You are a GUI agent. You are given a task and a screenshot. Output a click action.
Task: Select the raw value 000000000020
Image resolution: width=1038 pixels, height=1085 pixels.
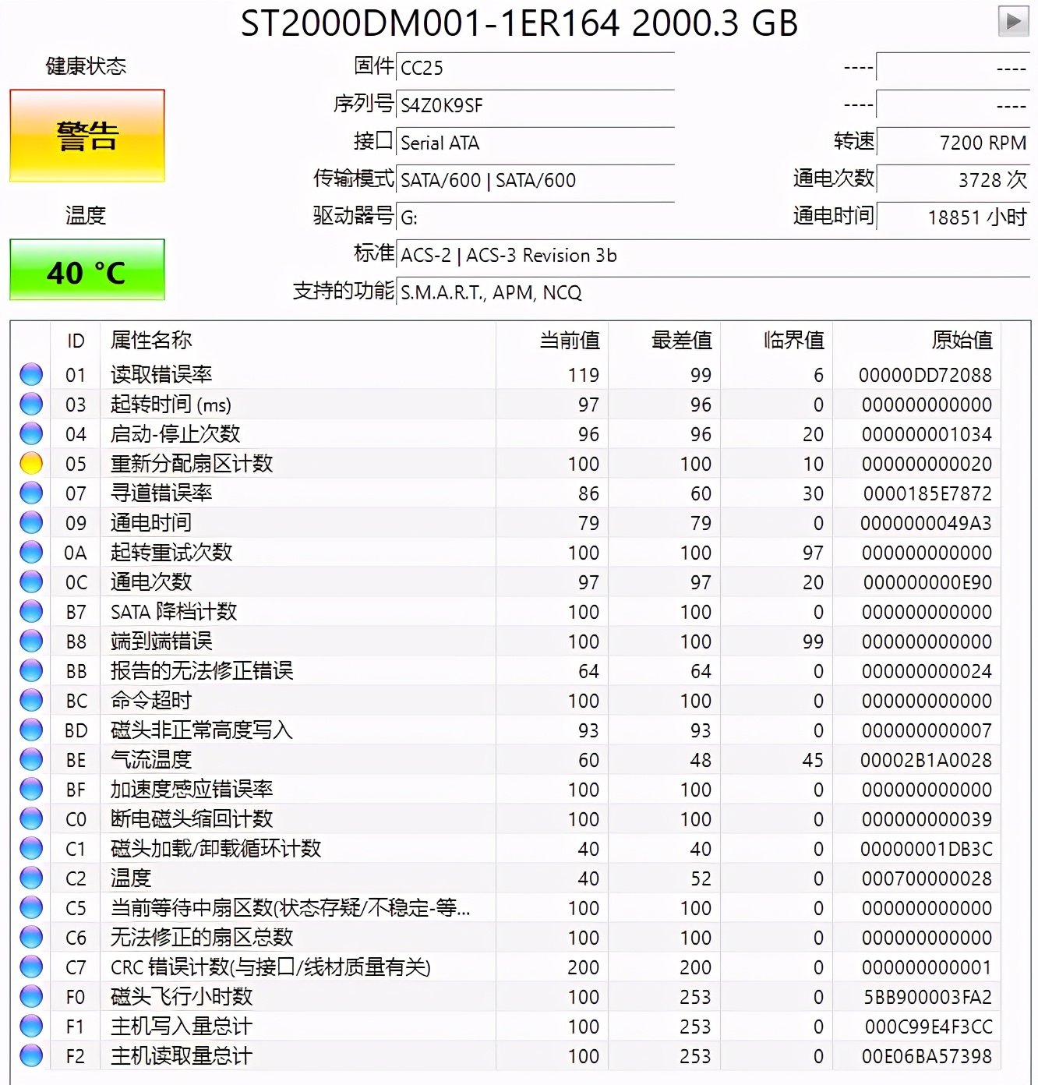pos(927,464)
